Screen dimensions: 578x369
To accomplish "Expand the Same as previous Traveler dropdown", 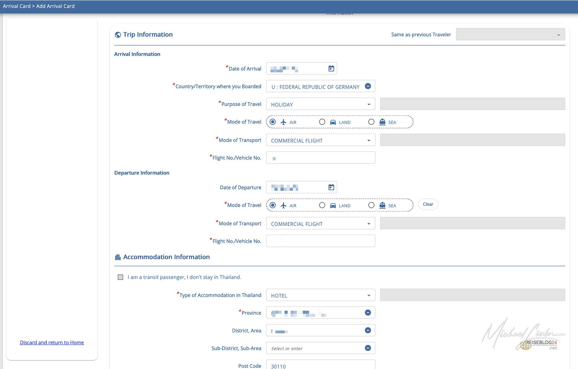I will pyautogui.click(x=510, y=35).
